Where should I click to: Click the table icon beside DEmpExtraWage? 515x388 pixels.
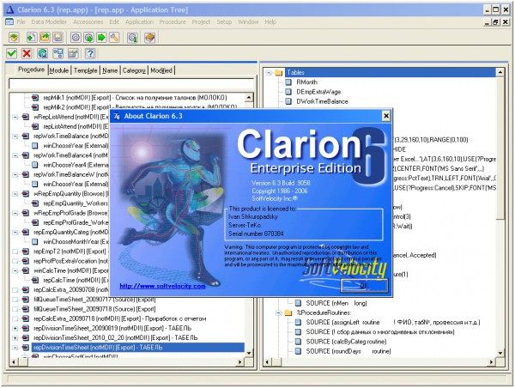pyautogui.click(x=288, y=92)
